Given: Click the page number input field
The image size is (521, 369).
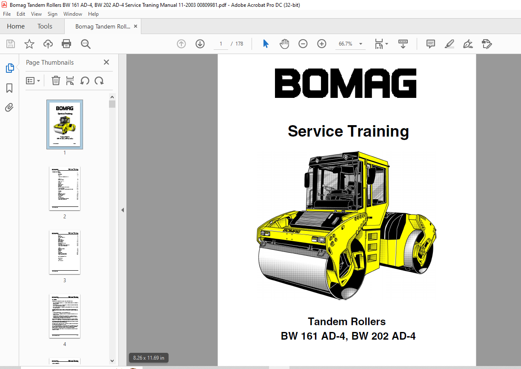Looking at the screenshot, I should [x=221, y=44].
